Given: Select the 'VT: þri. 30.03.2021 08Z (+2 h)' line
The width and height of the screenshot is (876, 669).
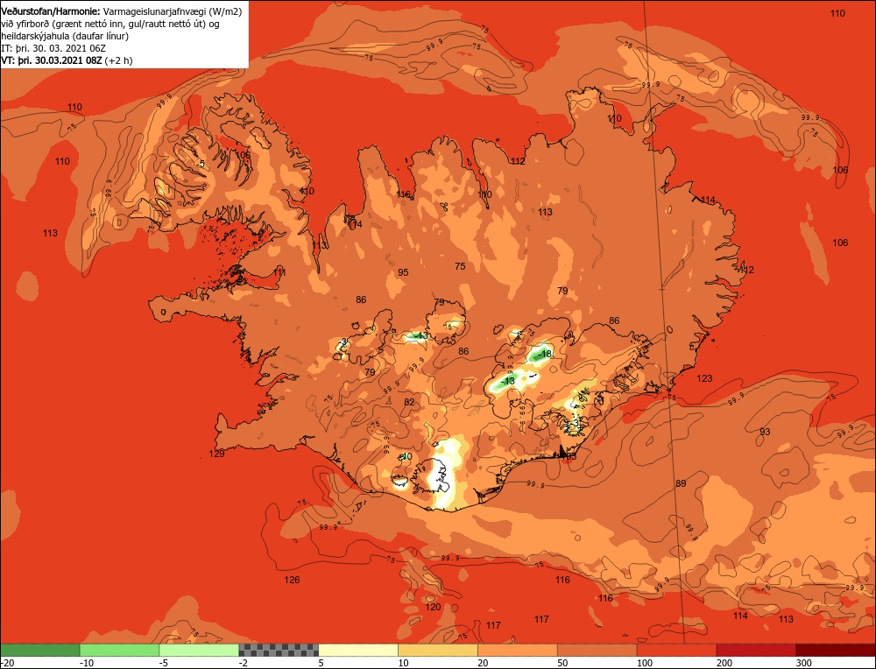Looking at the screenshot, I should [67, 61].
